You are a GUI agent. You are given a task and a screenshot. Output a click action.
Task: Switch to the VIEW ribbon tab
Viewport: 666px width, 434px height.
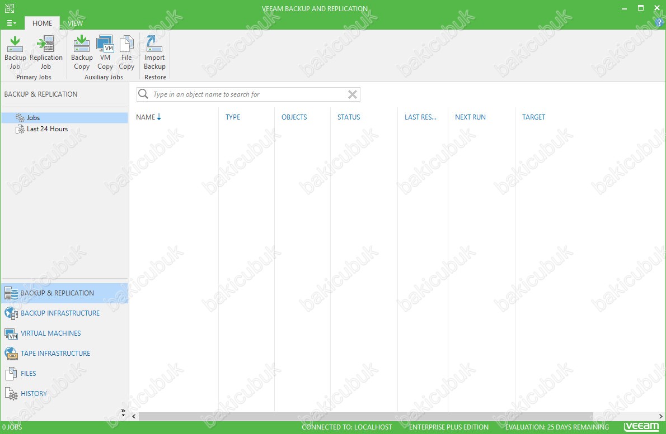[x=75, y=23]
